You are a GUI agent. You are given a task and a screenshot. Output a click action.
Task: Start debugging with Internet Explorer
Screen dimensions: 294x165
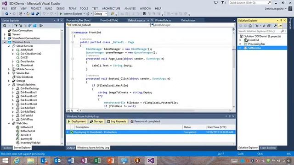coord(71,14)
